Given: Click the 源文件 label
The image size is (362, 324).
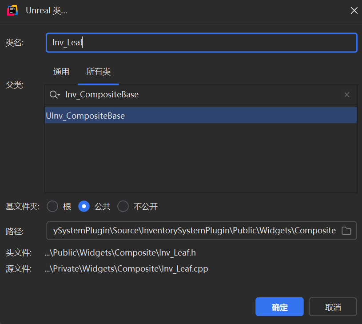Looking at the screenshot, I should click(19, 268).
